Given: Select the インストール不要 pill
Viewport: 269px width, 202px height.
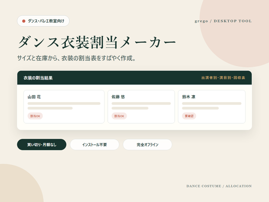Looking at the screenshot, I should (95, 145).
